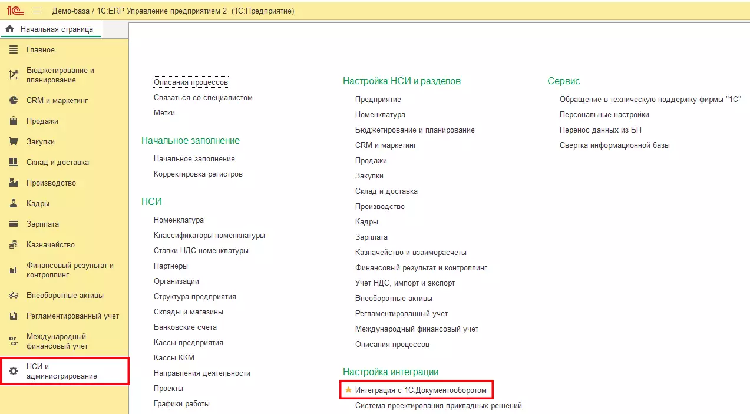Viewport: 750px width, 414px height.
Task: Open Ставки НДС номенклатуры
Action: click(201, 251)
